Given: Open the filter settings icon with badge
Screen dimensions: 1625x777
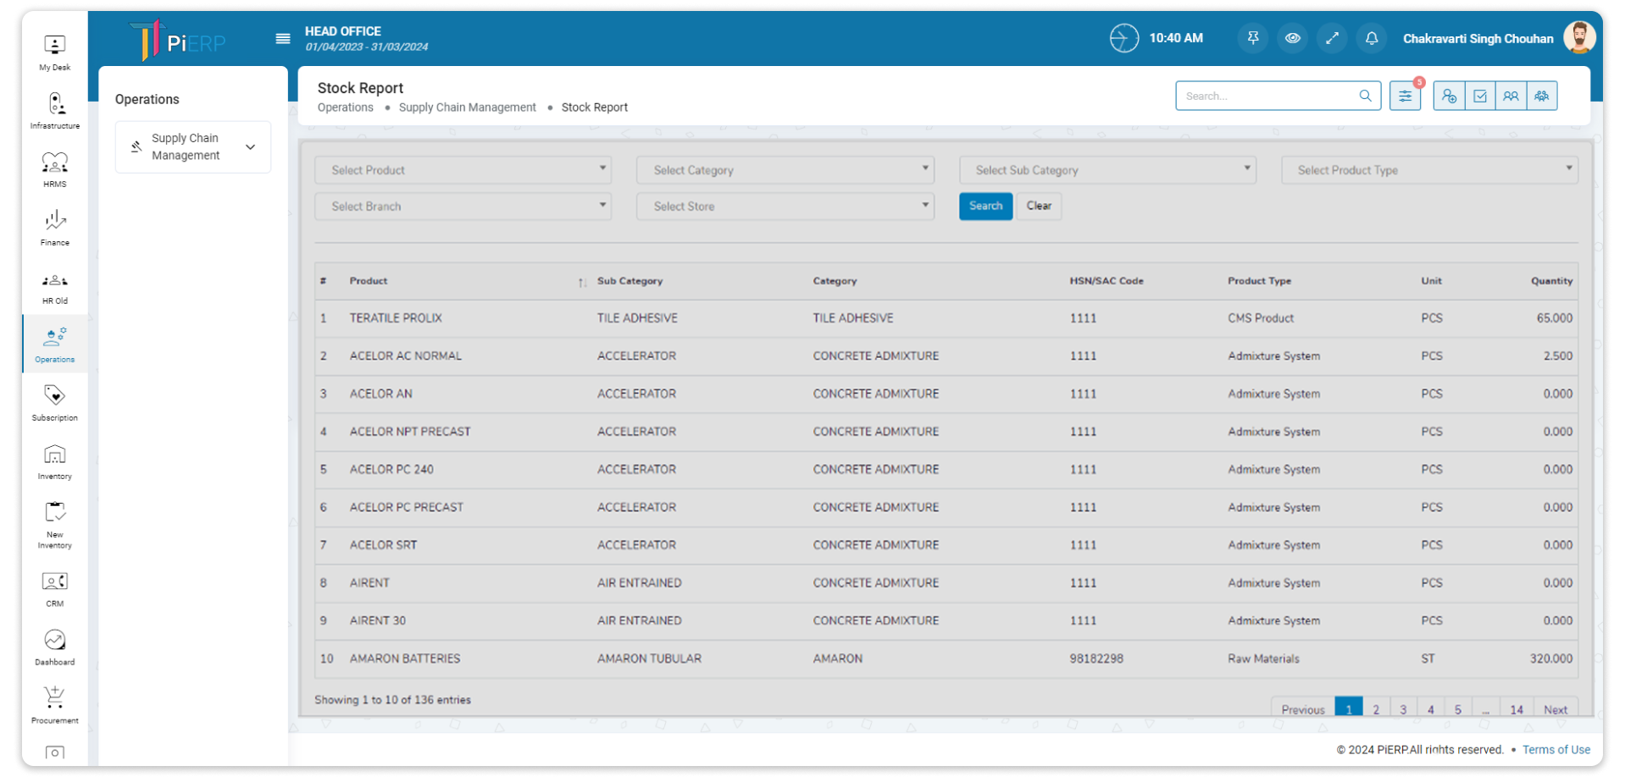Looking at the screenshot, I should pyautogui.click(x=1405, y=96).
